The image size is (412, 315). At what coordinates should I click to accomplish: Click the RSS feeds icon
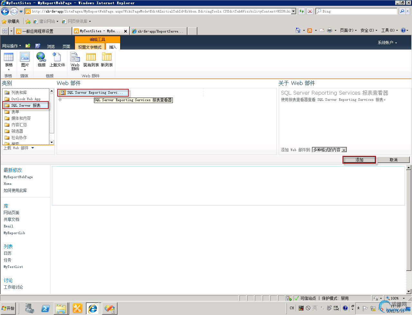pos(310,30)
